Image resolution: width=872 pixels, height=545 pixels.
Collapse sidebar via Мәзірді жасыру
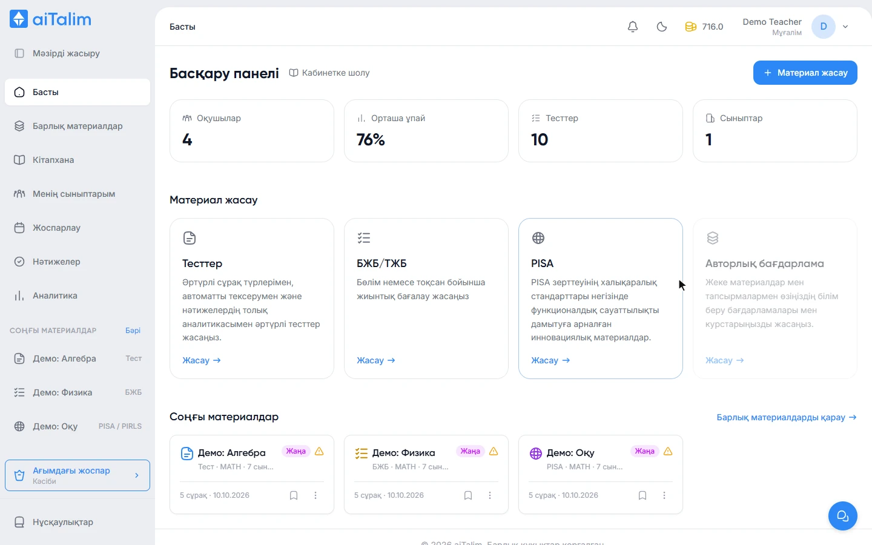(x=78, y=53)
